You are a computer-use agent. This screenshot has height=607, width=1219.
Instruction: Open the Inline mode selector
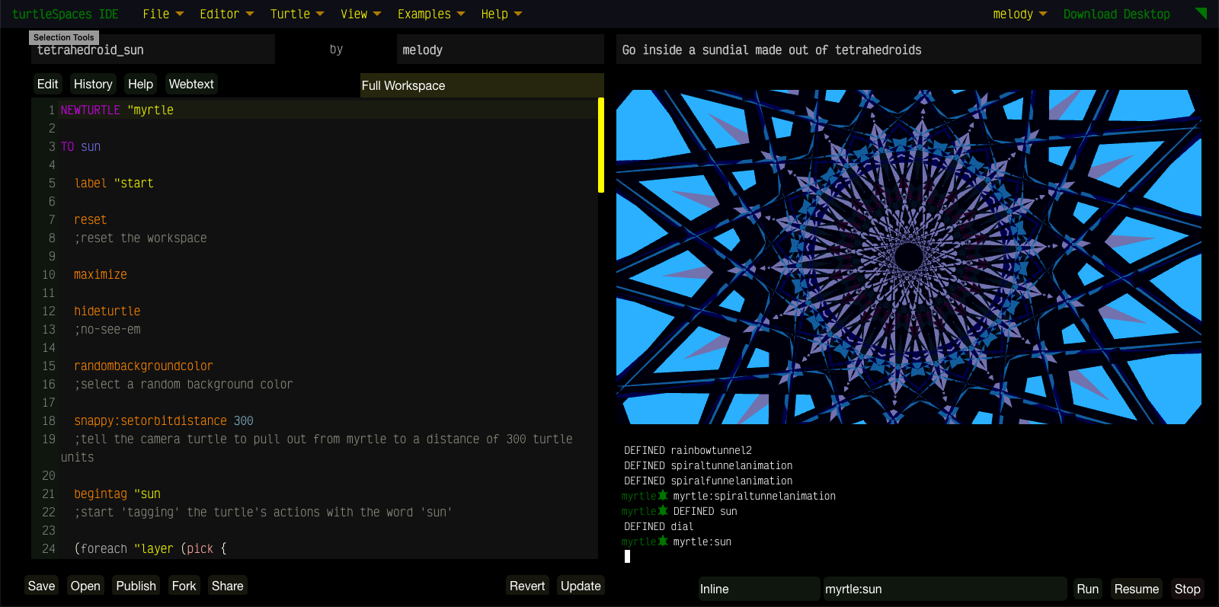(x=758, y=589)
